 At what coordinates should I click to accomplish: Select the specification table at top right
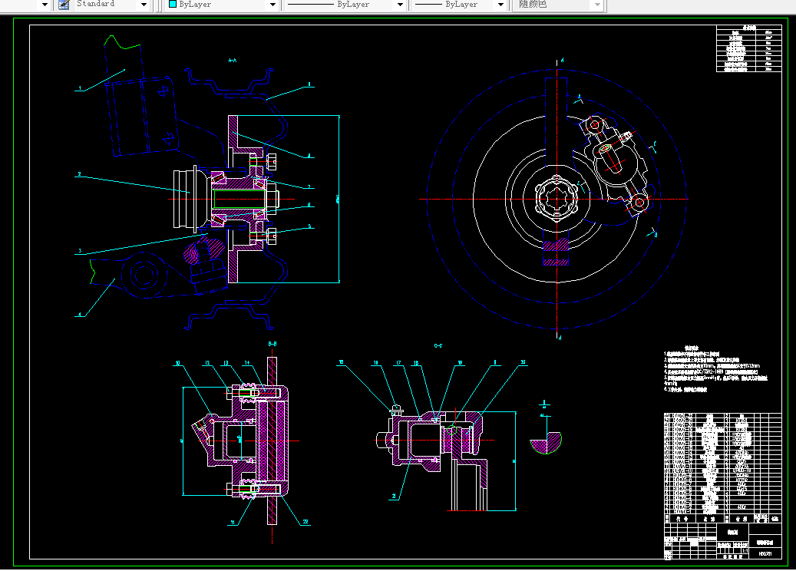point(748,48)
